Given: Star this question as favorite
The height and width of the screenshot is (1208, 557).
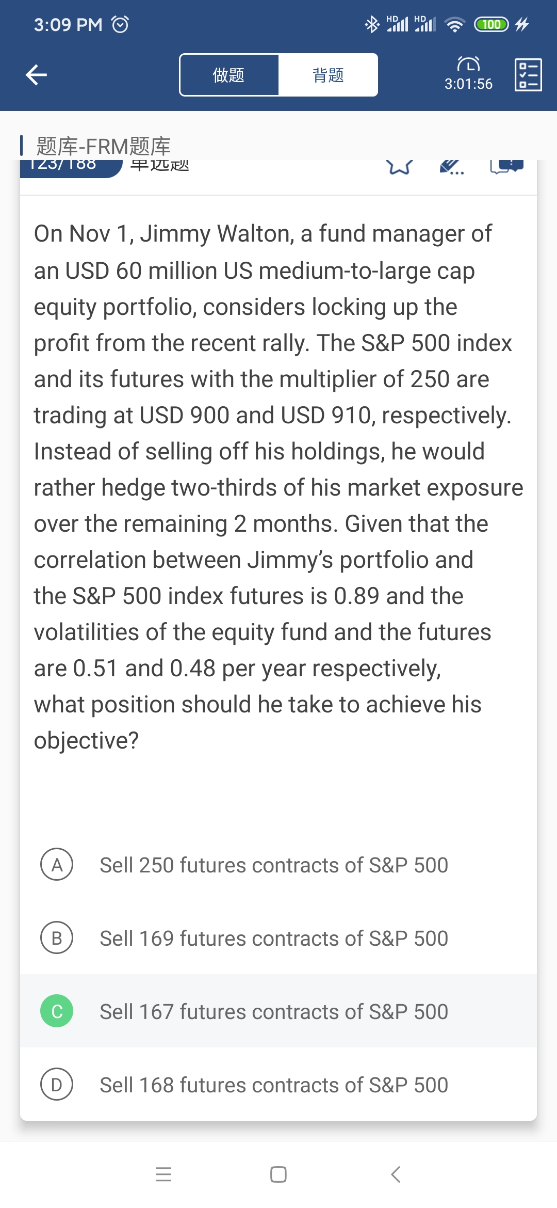Looking at the screenshot, I should tap(399, 166).
